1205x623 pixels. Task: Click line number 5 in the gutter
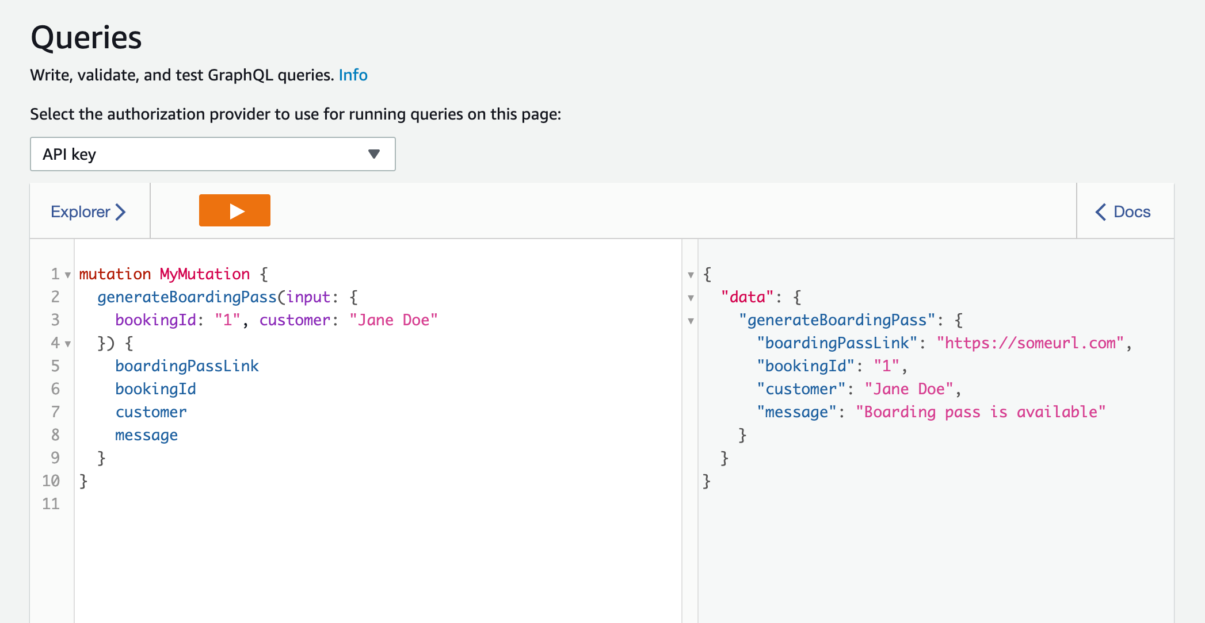click(x=55, y=366)
